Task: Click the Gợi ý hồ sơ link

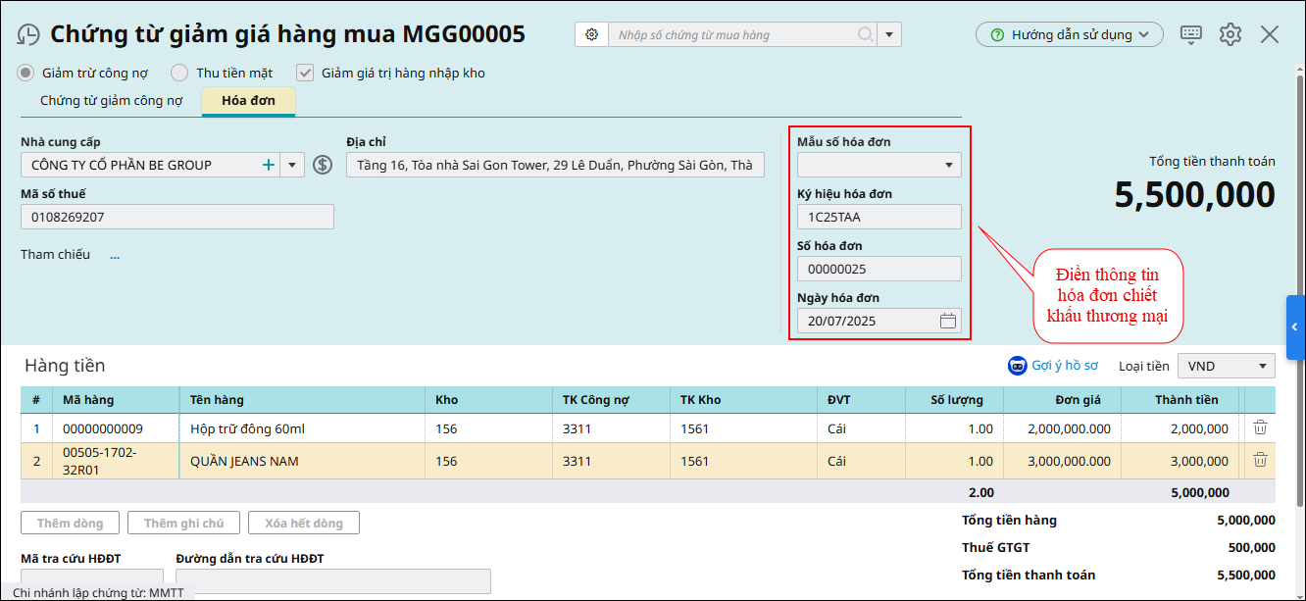Action: coord(1053,366)
